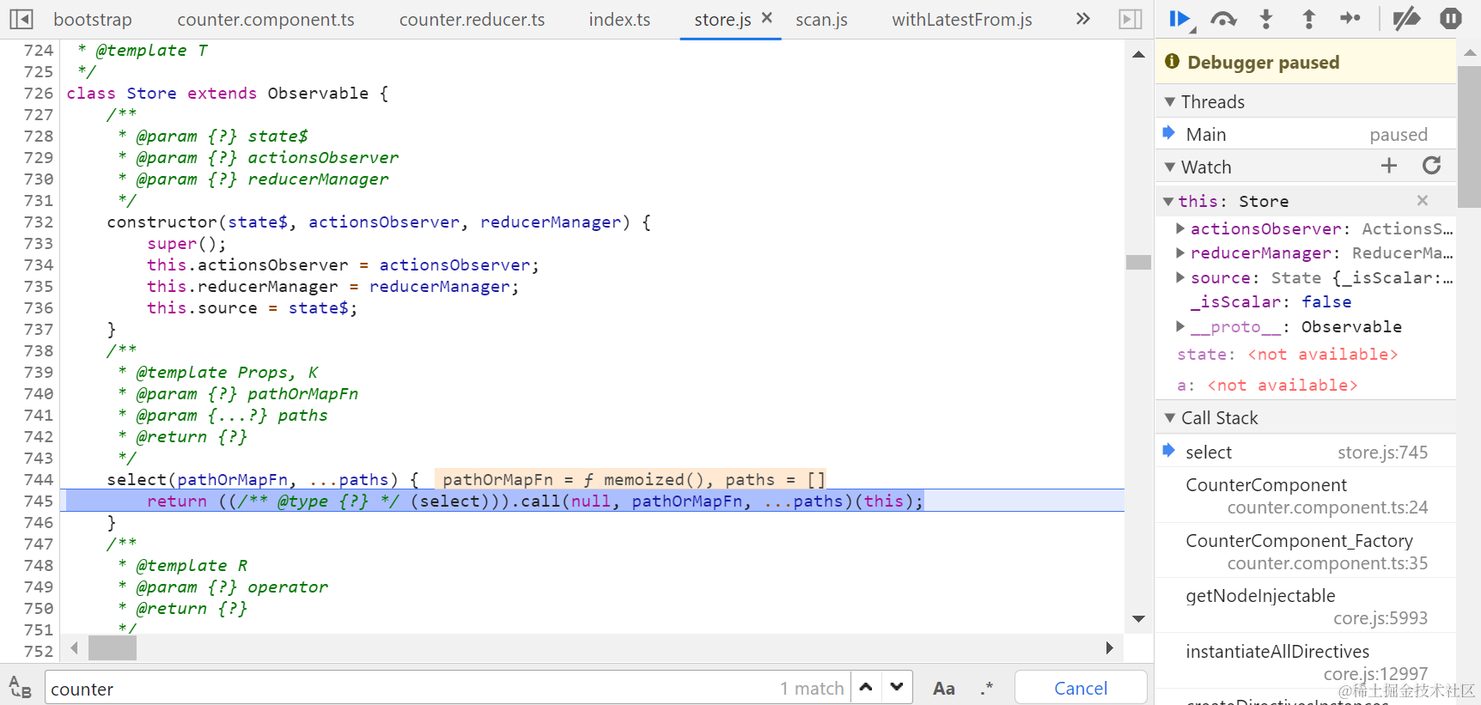Click the active thread arrow beside Main
This screenshot has width=1481, height=705.
click(x=1168, y=132)
